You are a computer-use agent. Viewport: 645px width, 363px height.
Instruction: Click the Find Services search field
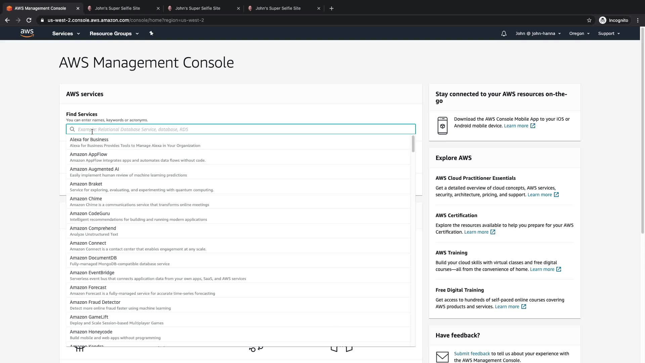(241, 129)
